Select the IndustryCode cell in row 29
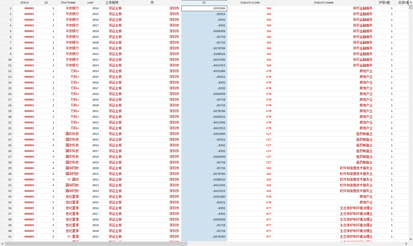 pyautogui.click(x=250, y=168)
